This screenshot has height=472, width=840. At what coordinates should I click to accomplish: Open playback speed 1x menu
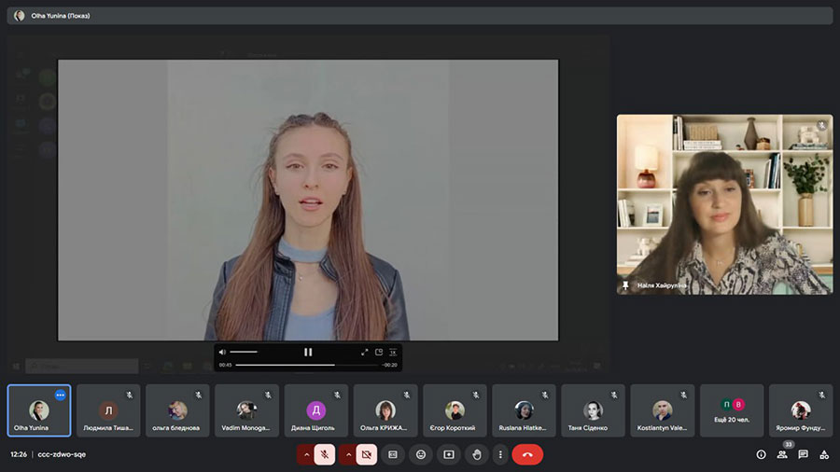tap(393, 352)
